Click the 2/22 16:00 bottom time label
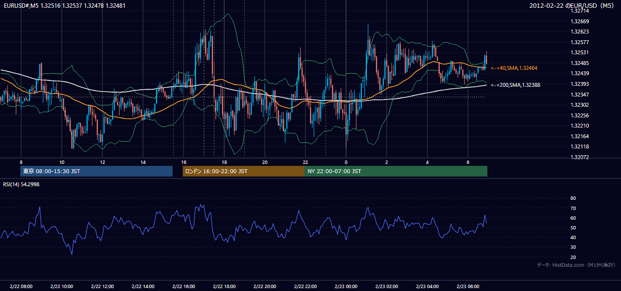The width and height of the screenshot is (621, 291). tap(183, 286)
